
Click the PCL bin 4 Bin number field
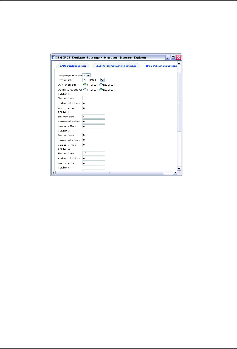(94, 153)
